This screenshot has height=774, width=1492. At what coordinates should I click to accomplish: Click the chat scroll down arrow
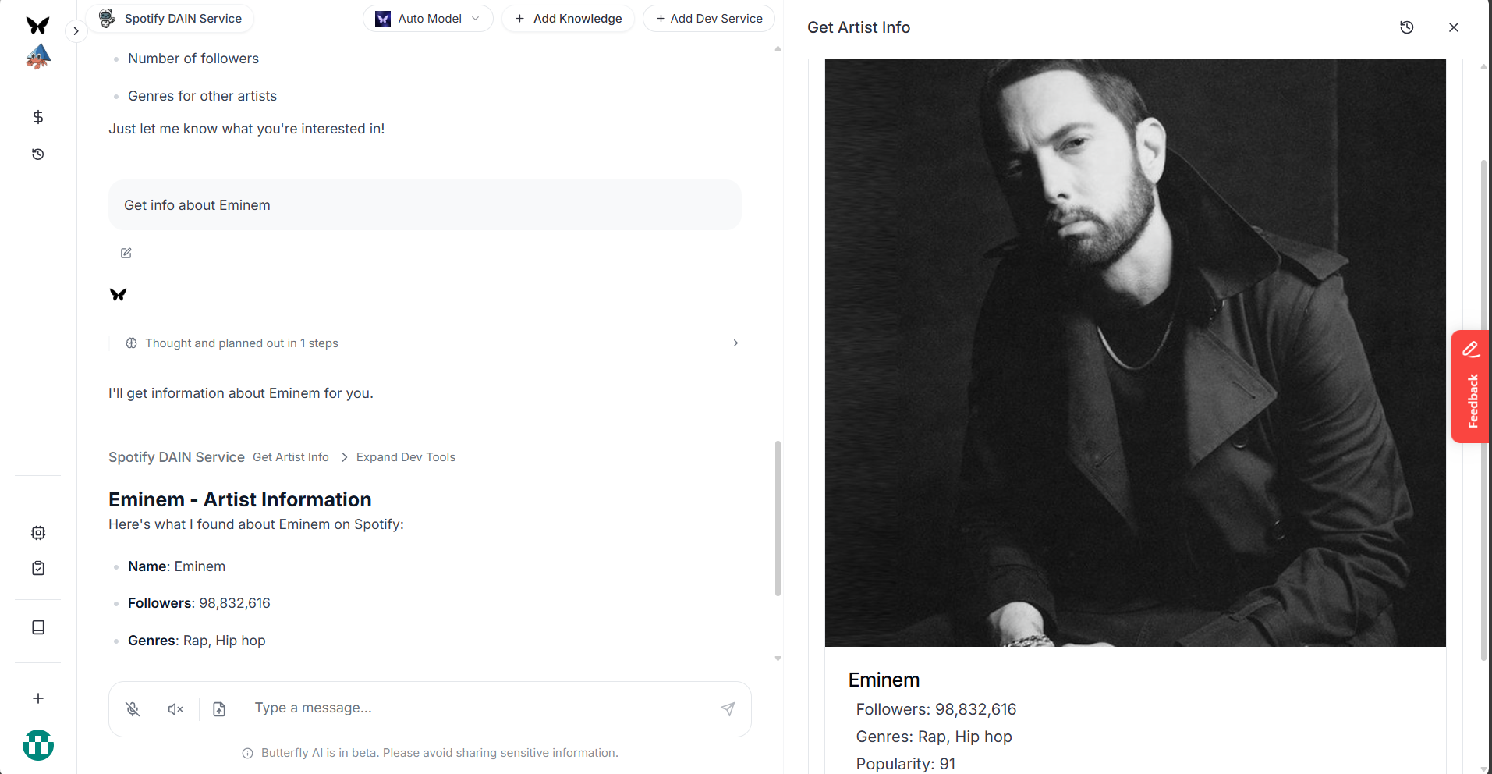(778, 659)
